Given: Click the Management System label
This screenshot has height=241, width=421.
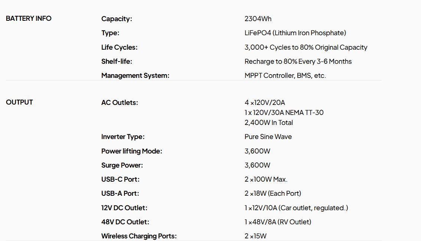Looking at the screenshot, I should pyautogui.click(x=135, y=76).
